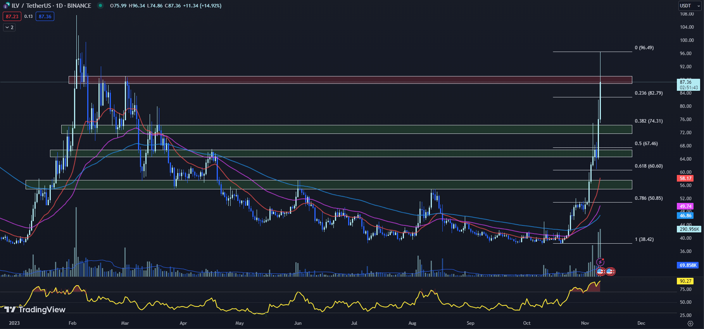Select the 0.618 (60.60) Fibonacci level label
This screenshot has height=329, width=704.
649,166
